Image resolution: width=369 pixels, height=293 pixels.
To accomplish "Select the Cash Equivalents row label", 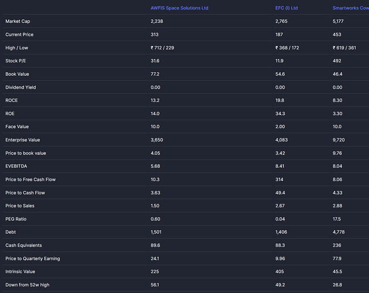I will (23, 245).
